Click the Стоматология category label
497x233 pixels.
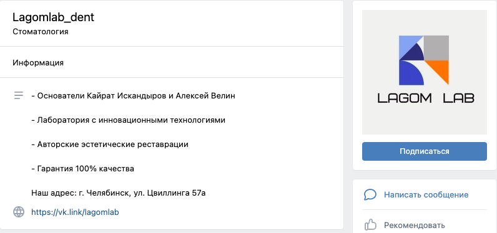(40, 32)
